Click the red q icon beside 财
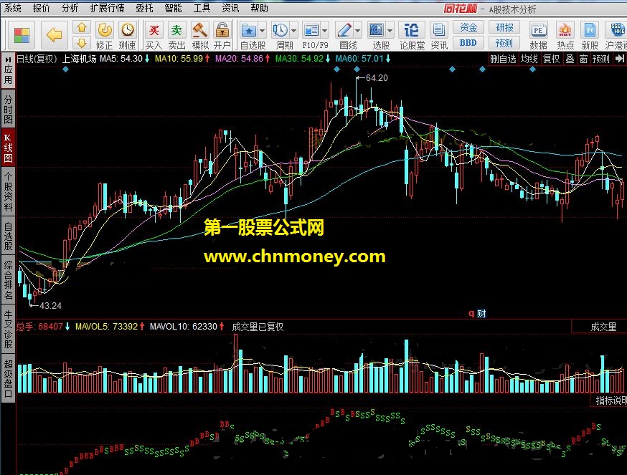The width and height of the screenshot is (627, 475). tap(471, 314)
